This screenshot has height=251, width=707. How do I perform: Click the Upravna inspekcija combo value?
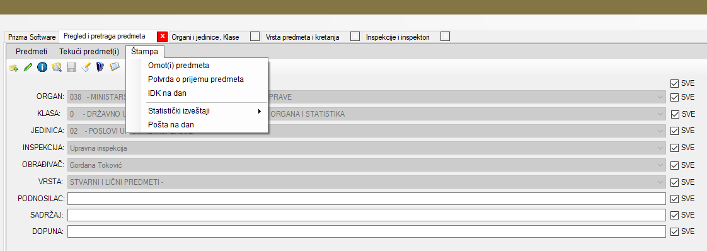coord(99,148)
